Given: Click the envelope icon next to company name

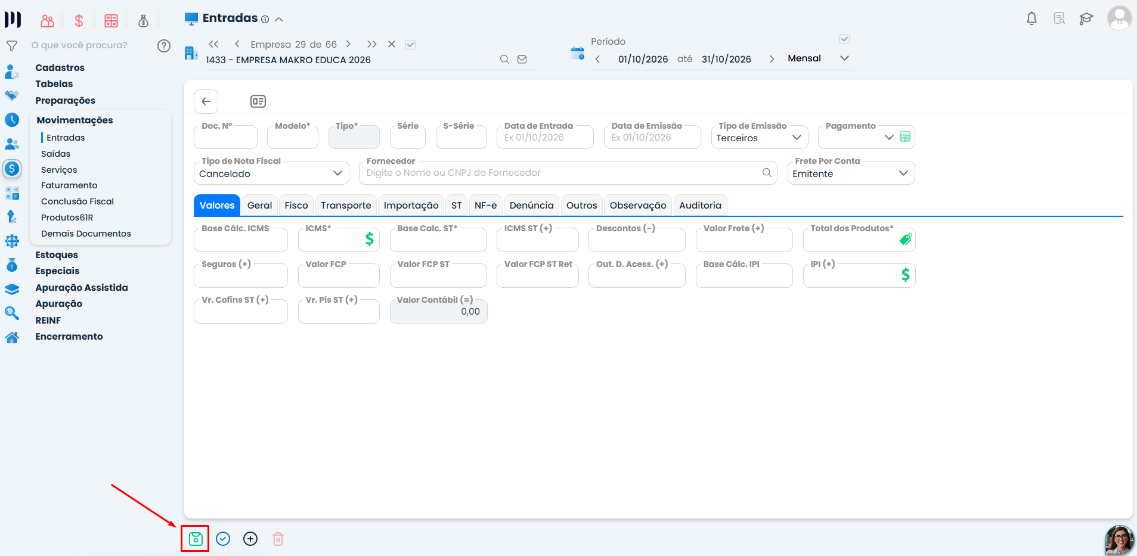Looking at the screenshot, I should point(522,60).
